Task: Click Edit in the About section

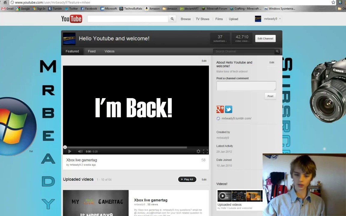Action: [x=272, y=62]
